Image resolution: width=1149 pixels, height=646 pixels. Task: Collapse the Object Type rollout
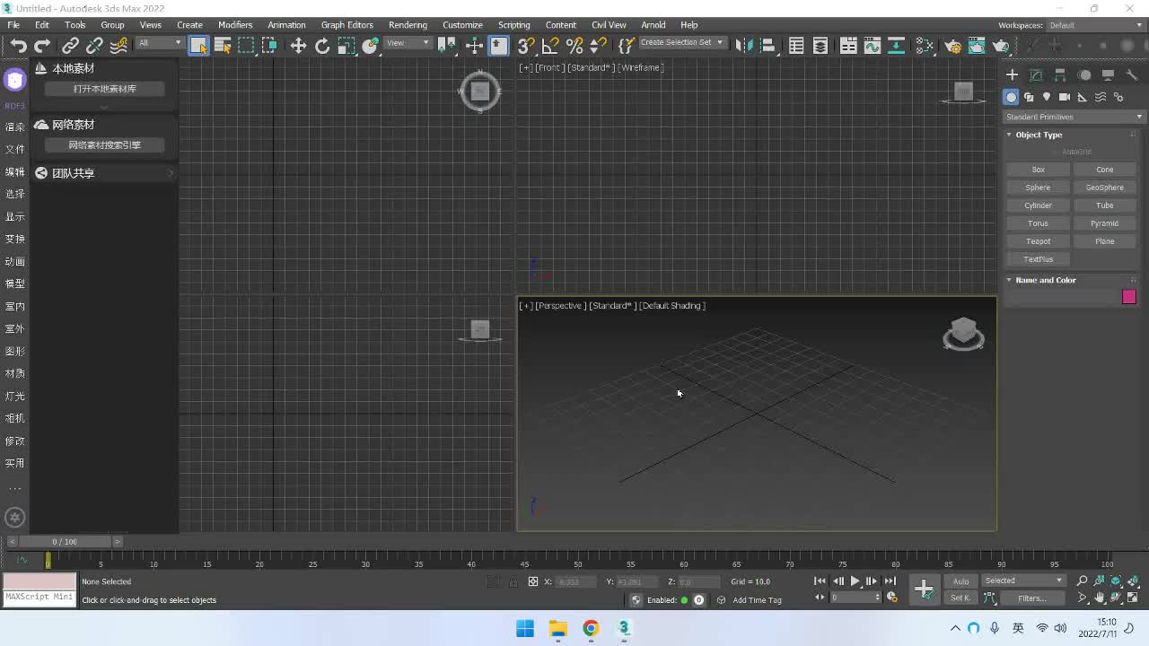click(x=1039, y=135)
